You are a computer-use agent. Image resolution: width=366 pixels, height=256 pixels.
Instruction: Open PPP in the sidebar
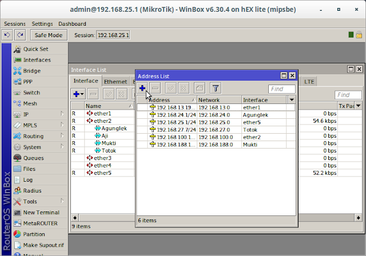[39, 82]
